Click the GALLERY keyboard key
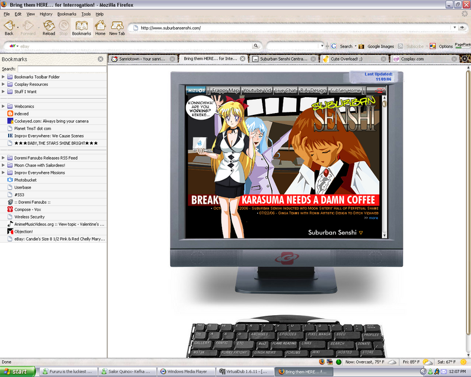Screen dimensions: 471x377 201,343
